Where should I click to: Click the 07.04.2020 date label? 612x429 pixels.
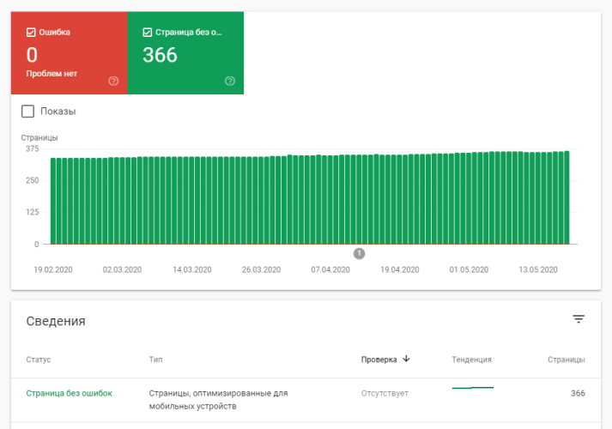[x=330, y=269]
